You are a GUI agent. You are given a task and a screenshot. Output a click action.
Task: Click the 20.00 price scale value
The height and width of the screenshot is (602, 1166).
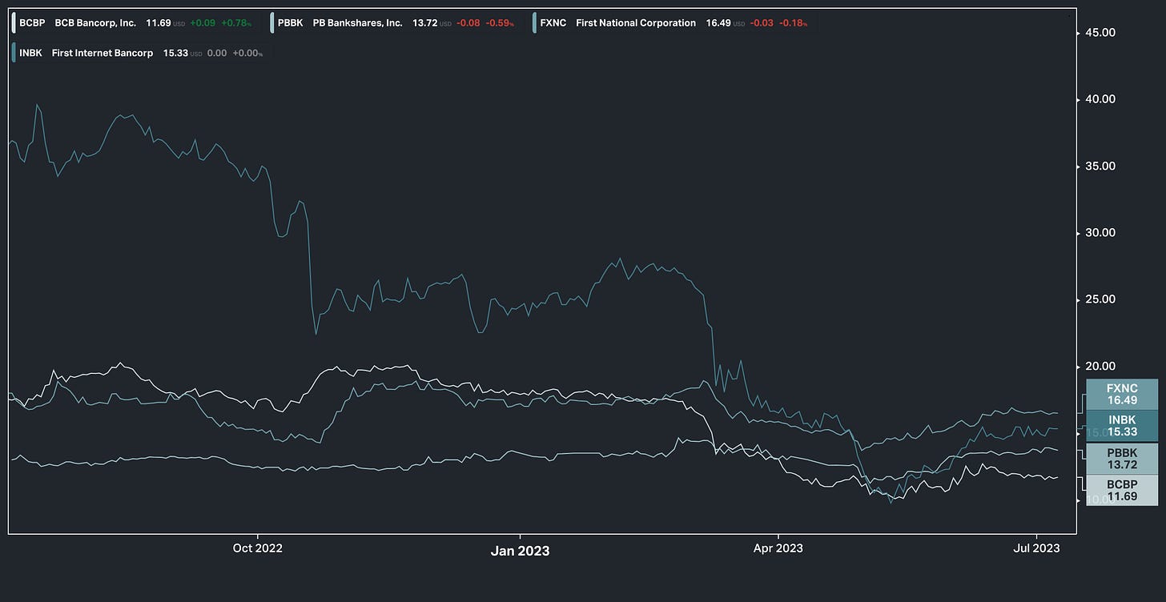pos(1102,367)
